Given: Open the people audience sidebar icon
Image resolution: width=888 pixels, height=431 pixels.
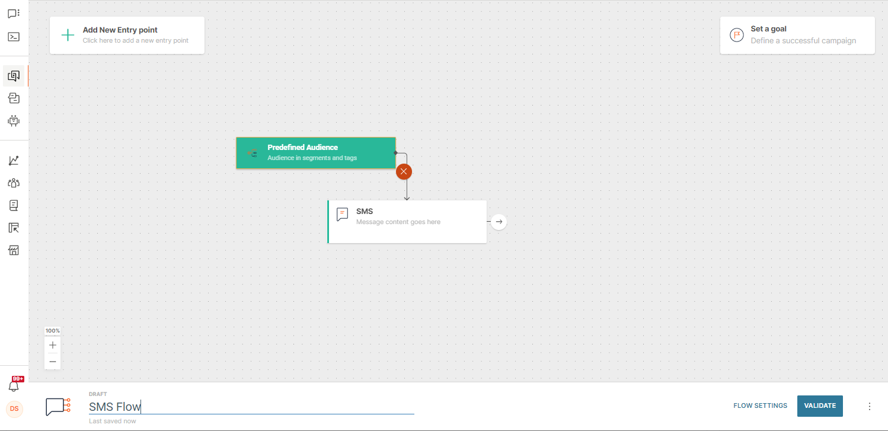Looking at the screenshot, I should pyautogui.click(x=14, y=183).
